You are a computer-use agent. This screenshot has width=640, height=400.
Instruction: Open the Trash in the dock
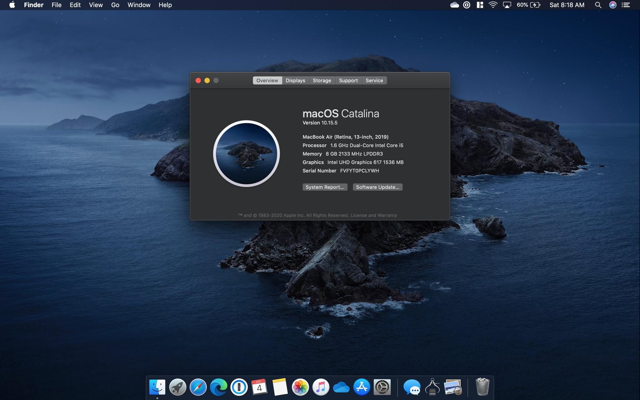(482, 387)
